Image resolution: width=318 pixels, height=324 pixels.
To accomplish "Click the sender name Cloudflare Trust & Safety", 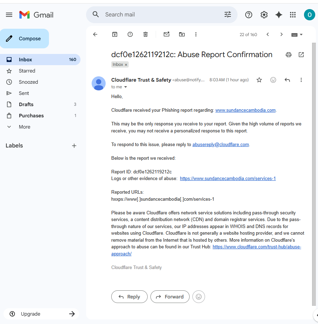I will click(141, 80).
